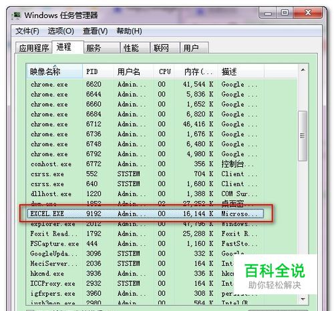Sort by PID column header
This screenshot has width=334, height=311.
point(98,71)
